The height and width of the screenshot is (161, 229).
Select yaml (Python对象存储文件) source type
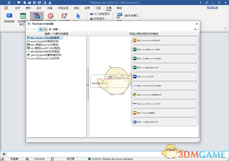[44, 55]
